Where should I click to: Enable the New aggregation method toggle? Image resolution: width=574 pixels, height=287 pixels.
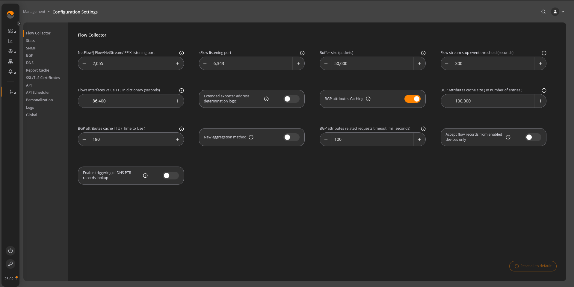[291, 137]
